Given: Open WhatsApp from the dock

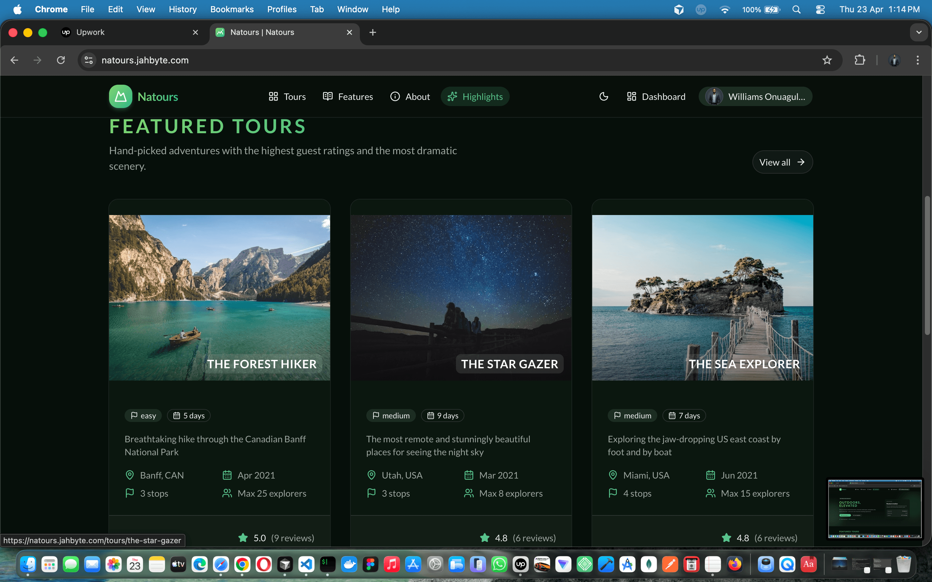Looking at the screenshot, I should (499, 564).
